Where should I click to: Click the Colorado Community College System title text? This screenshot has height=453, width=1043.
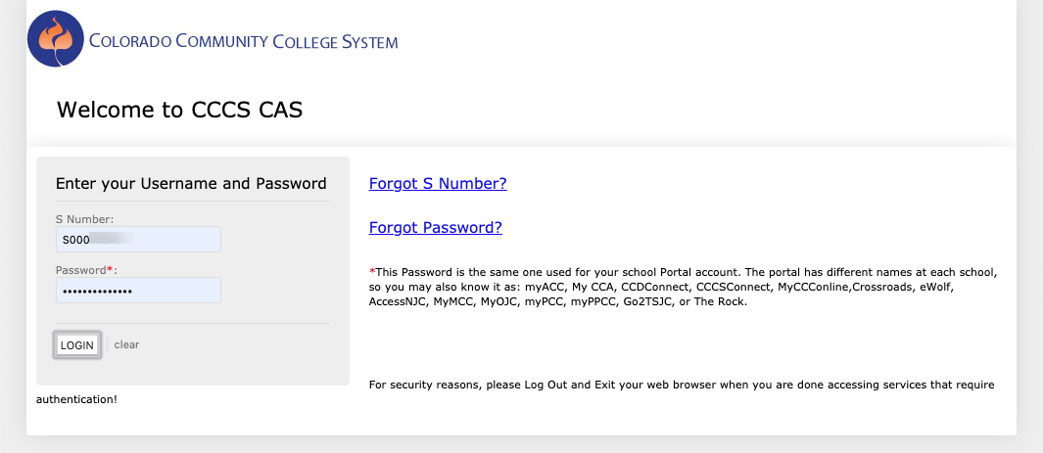(x=244, y=42)
